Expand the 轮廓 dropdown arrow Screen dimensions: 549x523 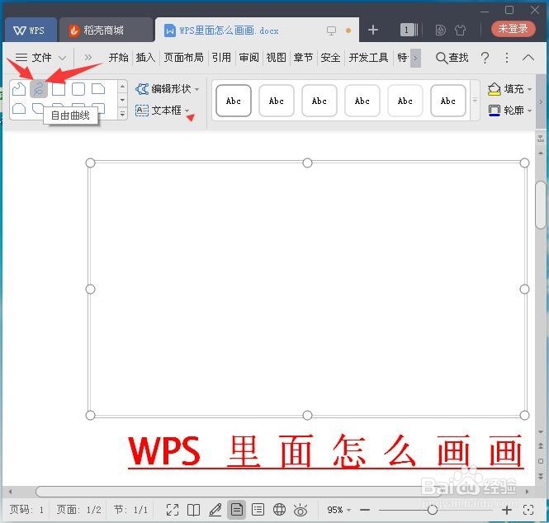pyautogui.click(x=530, y=111)
